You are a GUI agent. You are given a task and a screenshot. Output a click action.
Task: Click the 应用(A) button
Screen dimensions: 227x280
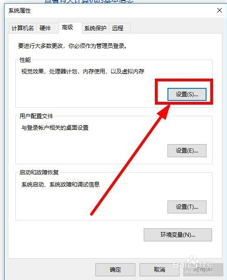(203, 270)
